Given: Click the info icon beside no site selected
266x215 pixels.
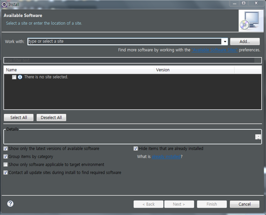Looking at the screenshot, I should point(20,77).
